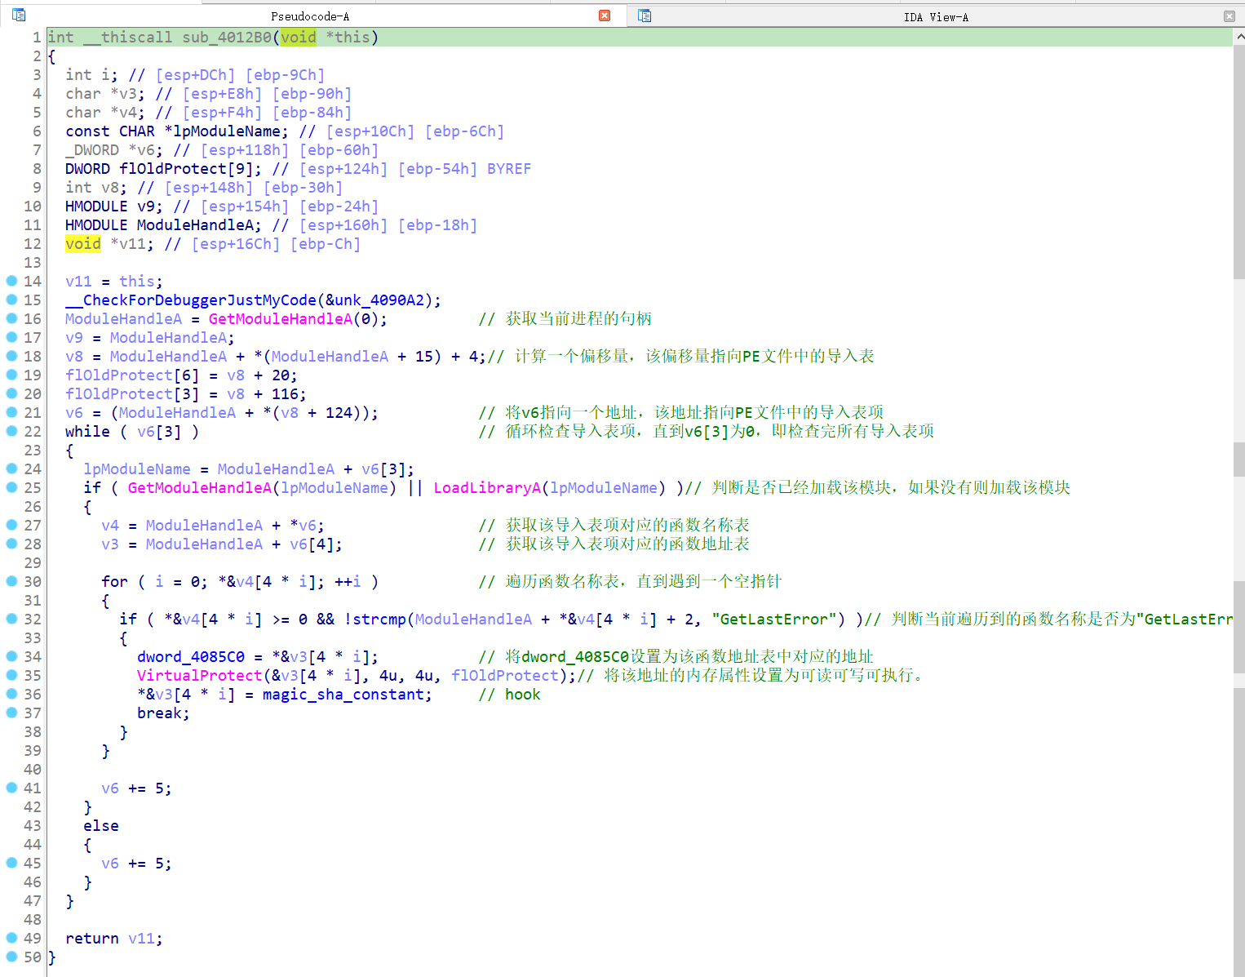Click '_DWORD *v6' declaration on line 7
This screenshot has height=977, width=1245.
tap(114, 149)
